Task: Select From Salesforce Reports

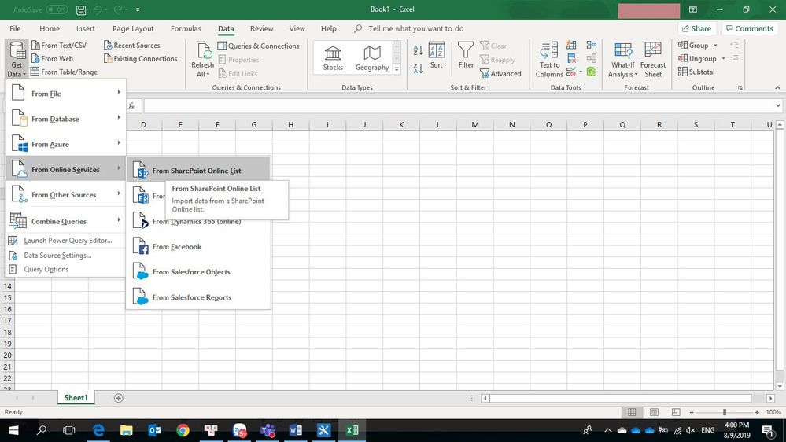Action: (198, 297)
